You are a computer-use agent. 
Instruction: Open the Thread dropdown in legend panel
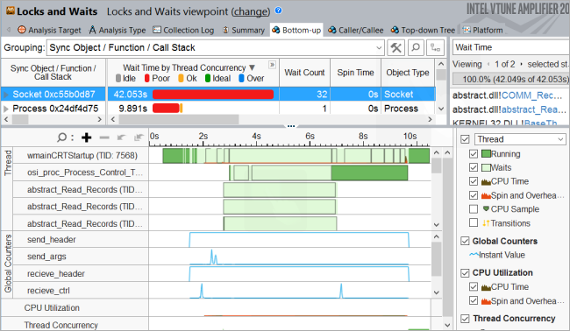[520, 139]
